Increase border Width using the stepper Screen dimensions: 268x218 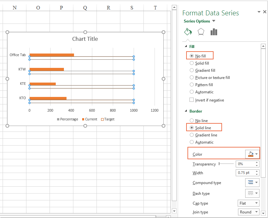pos(257,171)
